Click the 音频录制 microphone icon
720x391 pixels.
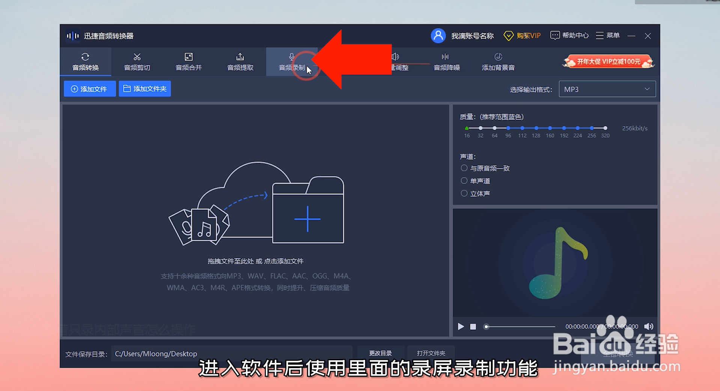click(292, 57)
